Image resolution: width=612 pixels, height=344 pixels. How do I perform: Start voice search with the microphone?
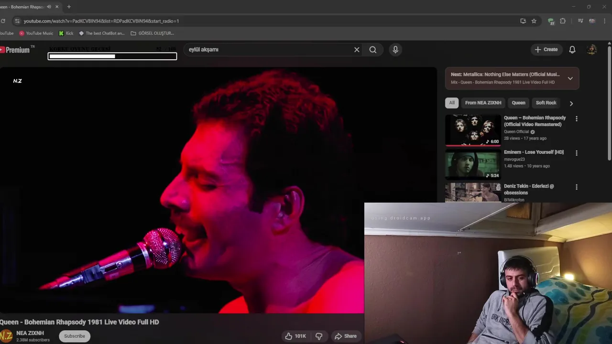395,50
